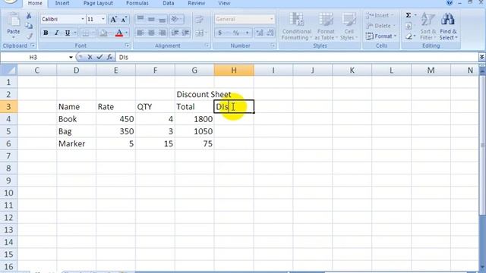Click Increase Indent icon
The width and height of the screenshot is (486, 273).
coord(185,33)
